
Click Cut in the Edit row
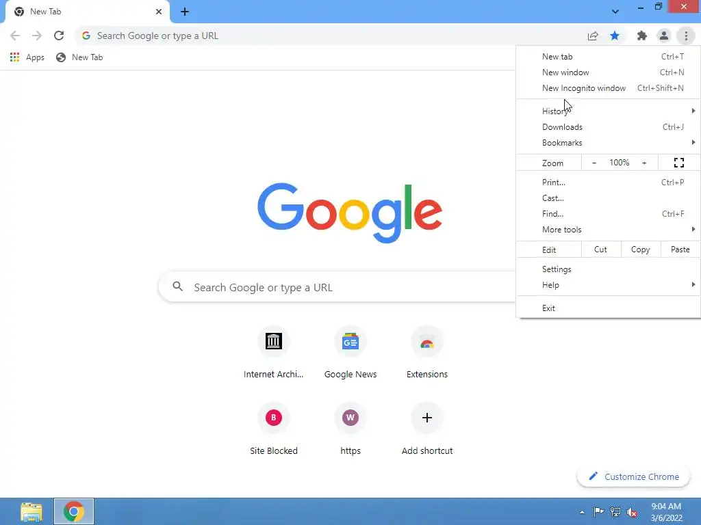(601, 250)
